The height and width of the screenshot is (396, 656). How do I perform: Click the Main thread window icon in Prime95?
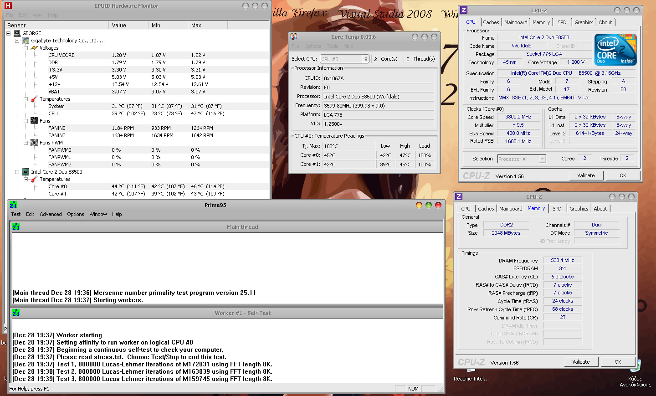[16, 226]
